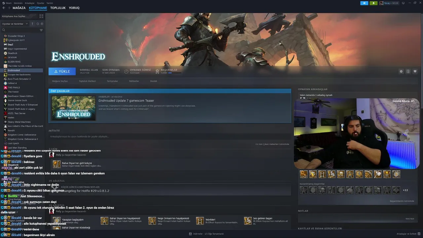Add Enshrouded to favorites heart icon
The image size is (423, 238).
coord(415,71)
